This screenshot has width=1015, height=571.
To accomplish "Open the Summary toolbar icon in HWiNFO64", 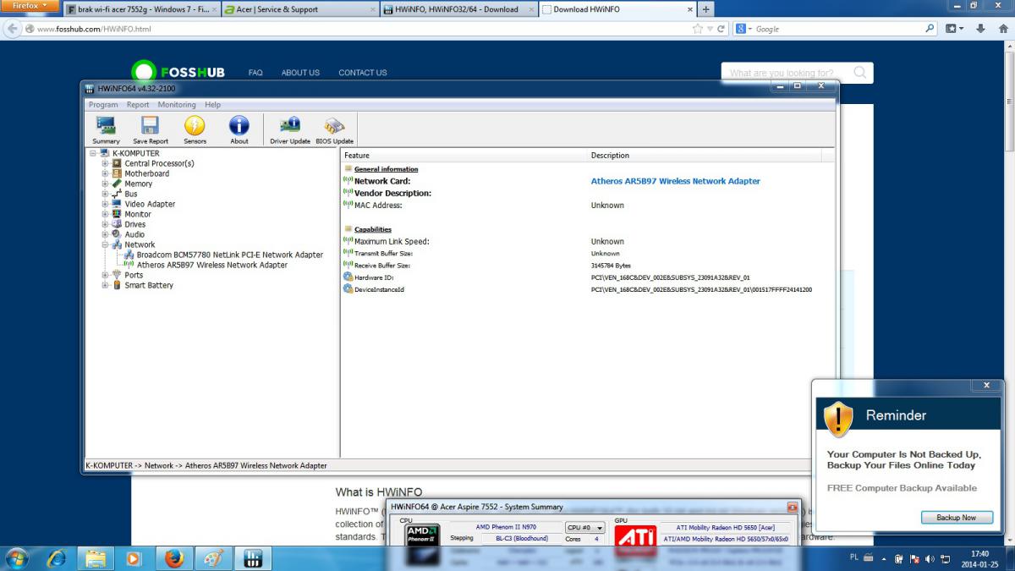I will coord(106,130).
